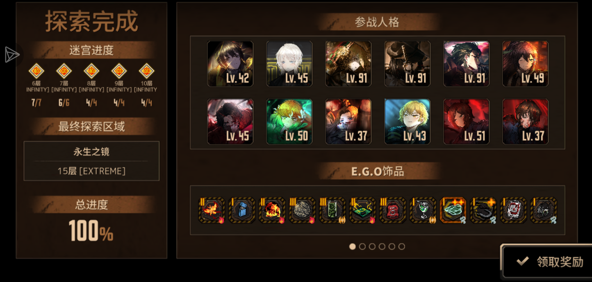The height and width of the screenshot is (282, 592).
Task: Click the red telephone E.G.O gift
Action: point(393,210)
